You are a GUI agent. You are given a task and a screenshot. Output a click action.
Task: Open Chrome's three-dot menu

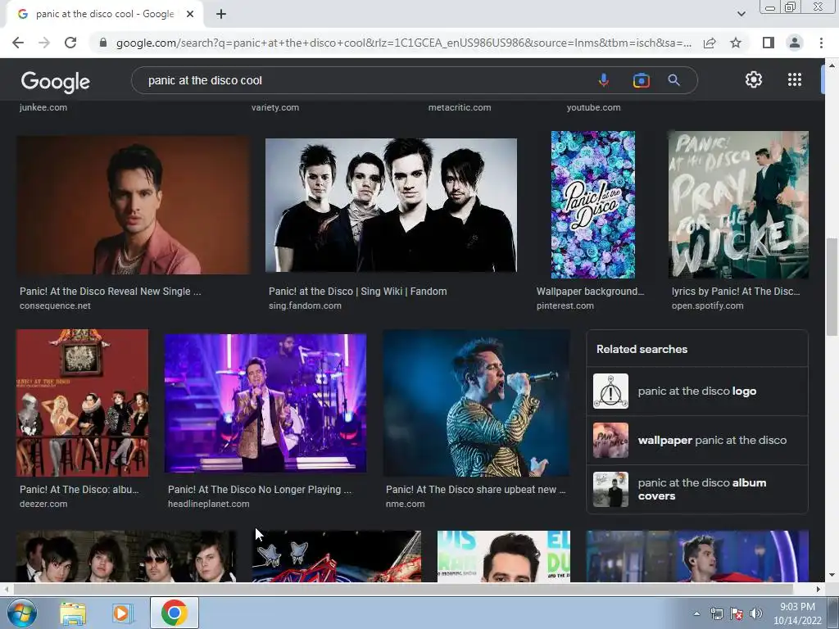point(821,43)
